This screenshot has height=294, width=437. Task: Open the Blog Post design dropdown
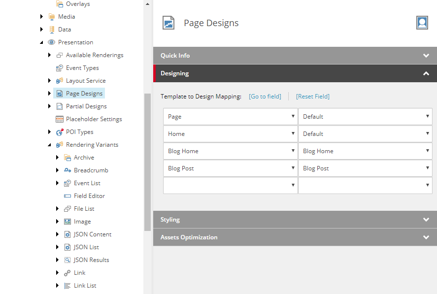[366, 168]
